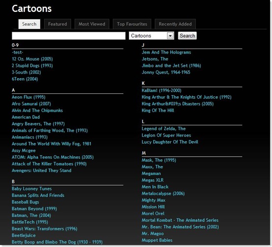Select Afro Samurai (2007)
Screen dimensions: 272x247
[31, 104]
